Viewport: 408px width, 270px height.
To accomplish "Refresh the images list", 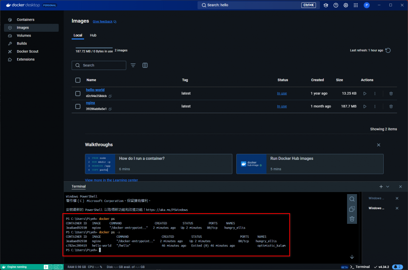I will tap(388, 51).
